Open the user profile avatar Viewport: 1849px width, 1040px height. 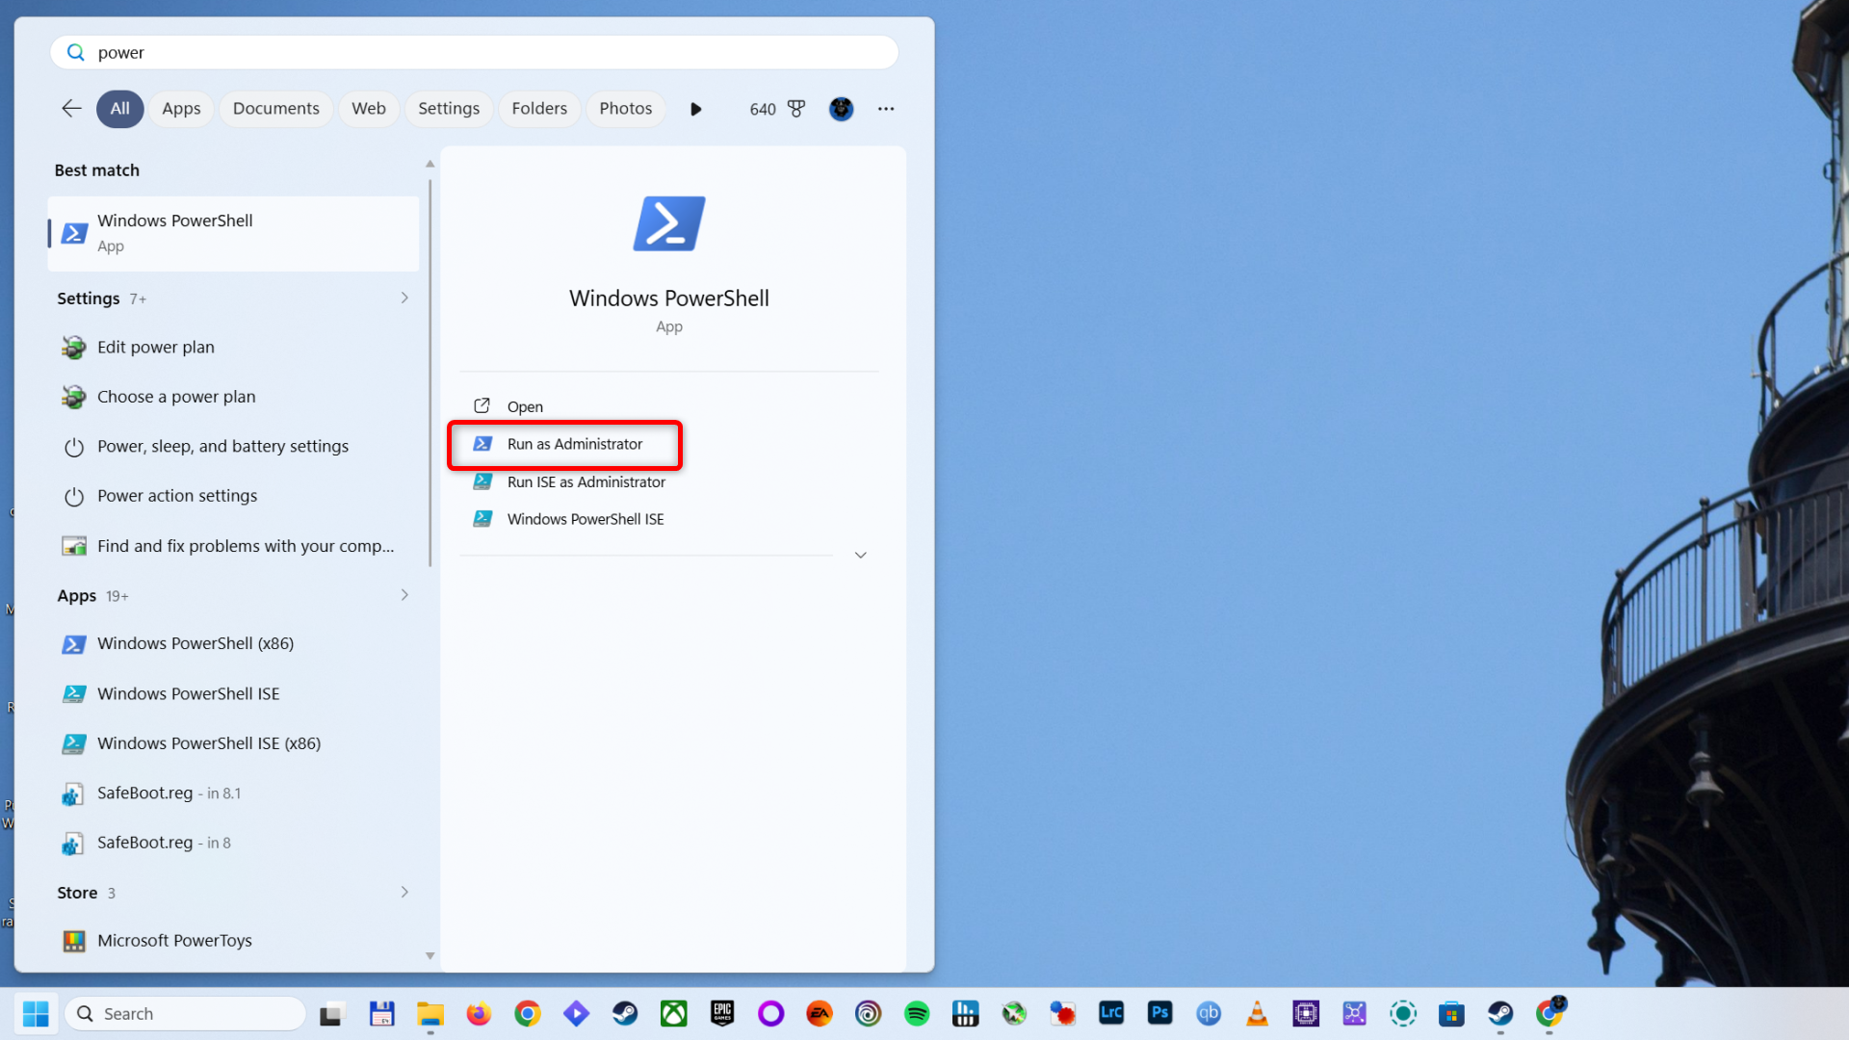[x=841, y=109]
